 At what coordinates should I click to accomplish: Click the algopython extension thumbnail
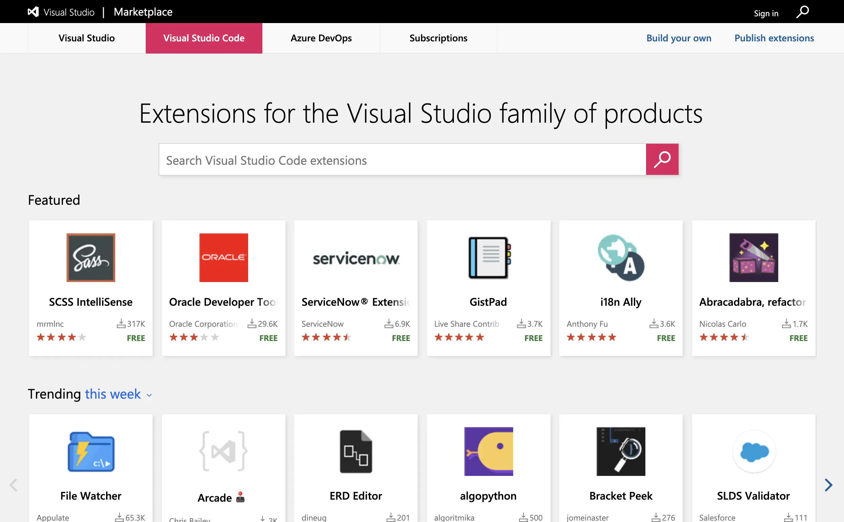(x=488, y=451)
